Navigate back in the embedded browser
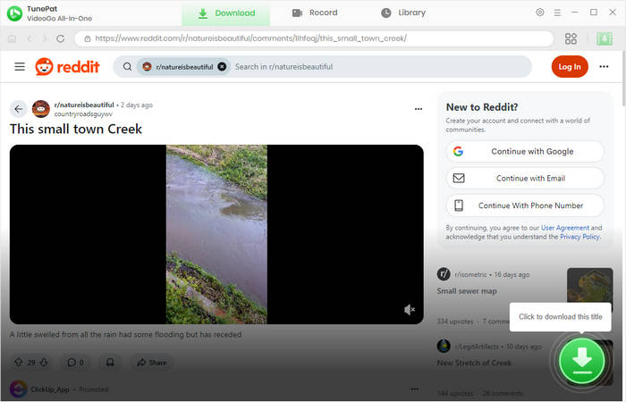 coord(30,38)
